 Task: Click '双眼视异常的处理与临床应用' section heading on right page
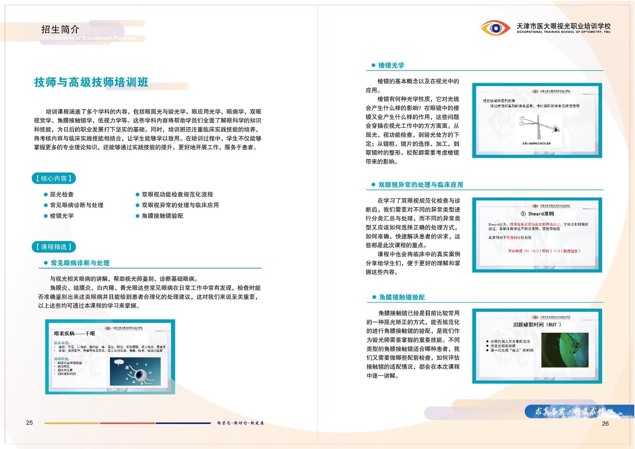(421, 185)
